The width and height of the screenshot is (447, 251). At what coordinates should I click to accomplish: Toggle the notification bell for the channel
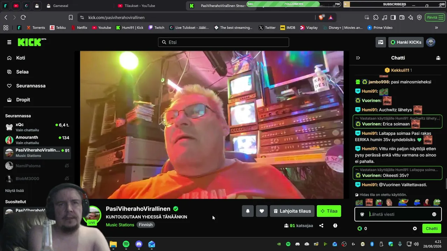coord(248,211)
